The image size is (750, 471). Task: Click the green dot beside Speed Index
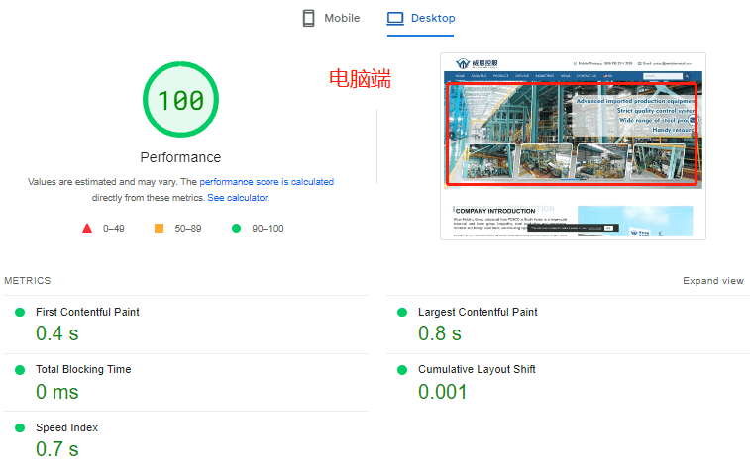(x=20, y=427)
